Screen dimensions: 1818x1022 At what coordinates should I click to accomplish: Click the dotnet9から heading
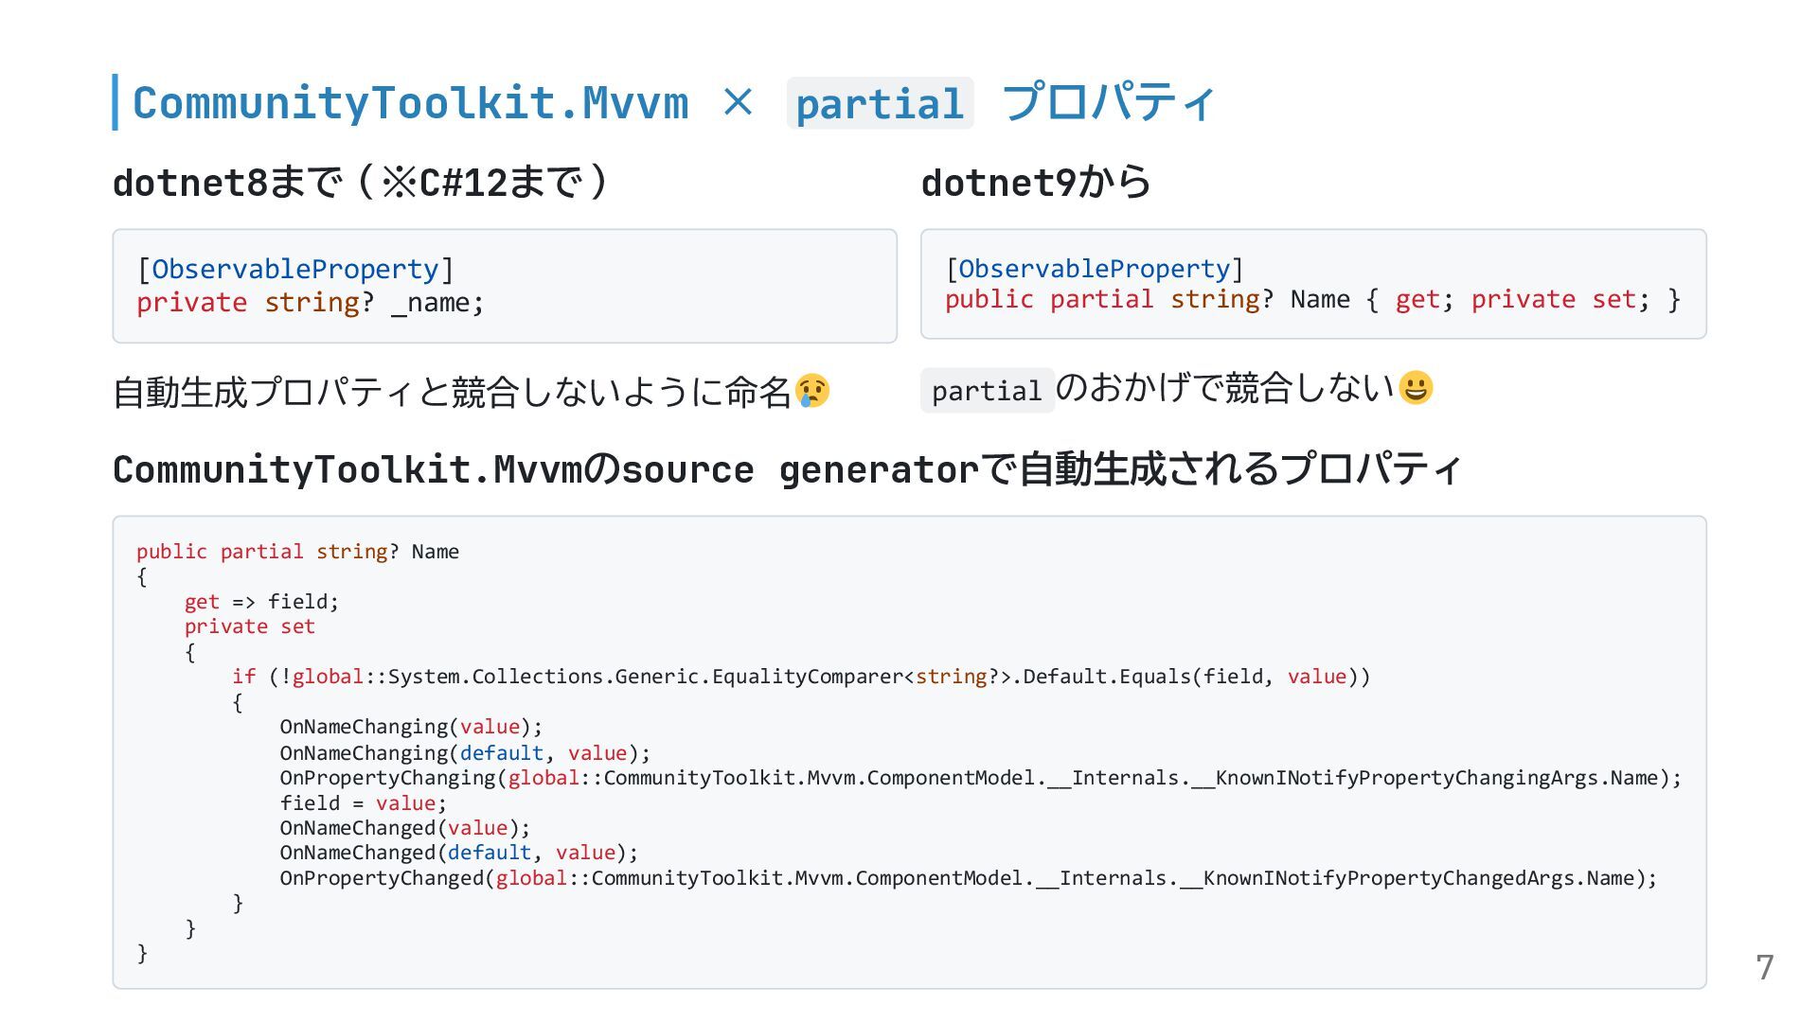coord(1036,182)
